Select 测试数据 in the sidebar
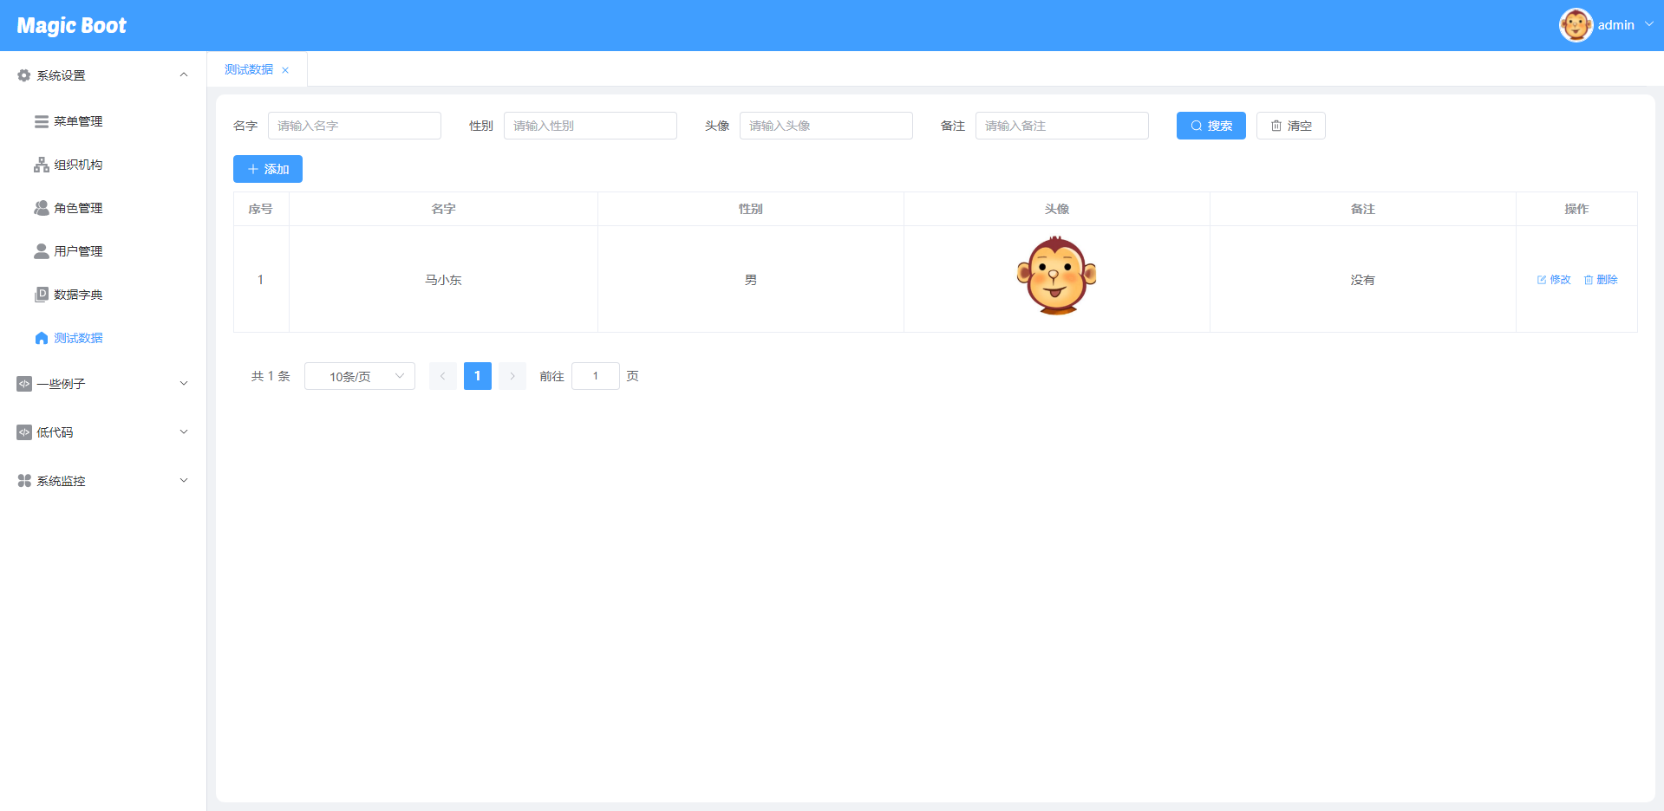The width and height of the screenshot is (1664, 811). [78, 338]
